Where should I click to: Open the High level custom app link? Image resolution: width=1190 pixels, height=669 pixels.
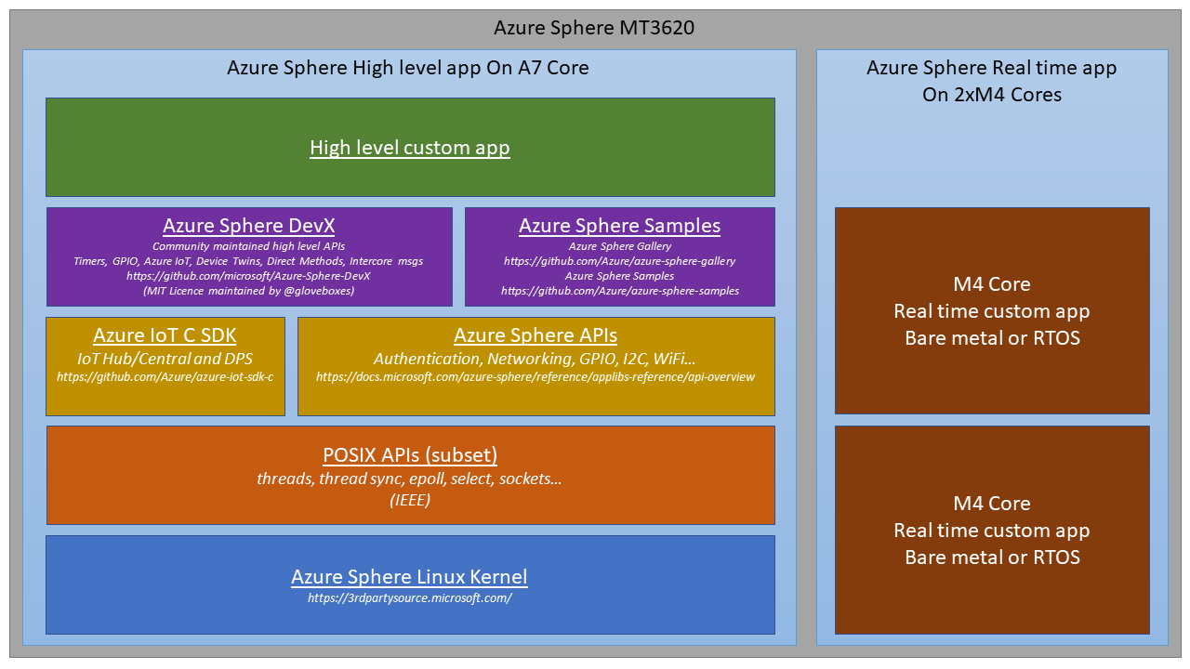click(410, 147)
